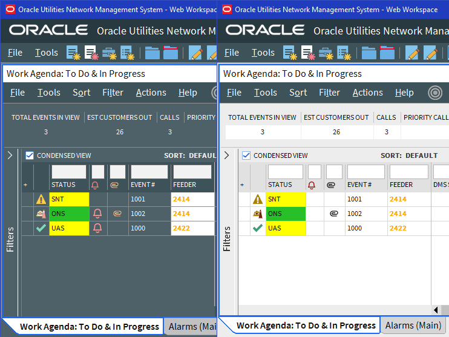Click second document-with-red-star icon in left toolbar
Screen dimensions: 449x337
pos(91,53)
